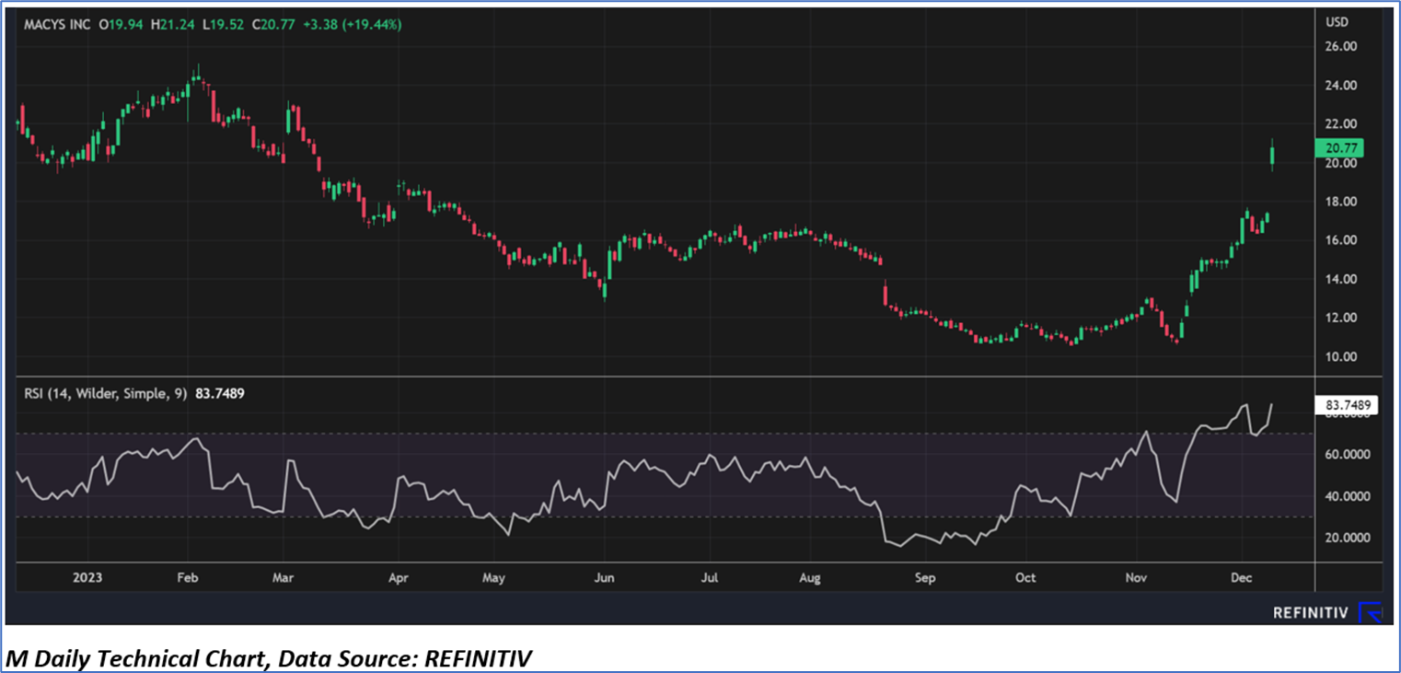The image size is (1401, 673).
Task: Click the Jun time axis label
Action: (604, 577)
